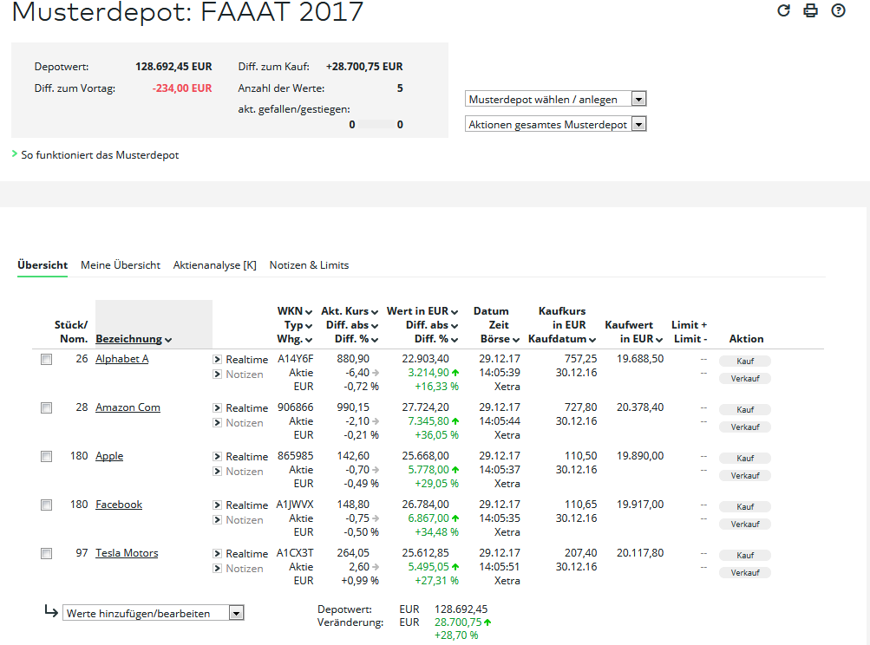Switch to Meine Übersicht tab
This screenshot has height=645, width=870.
[x=121, y=265]
